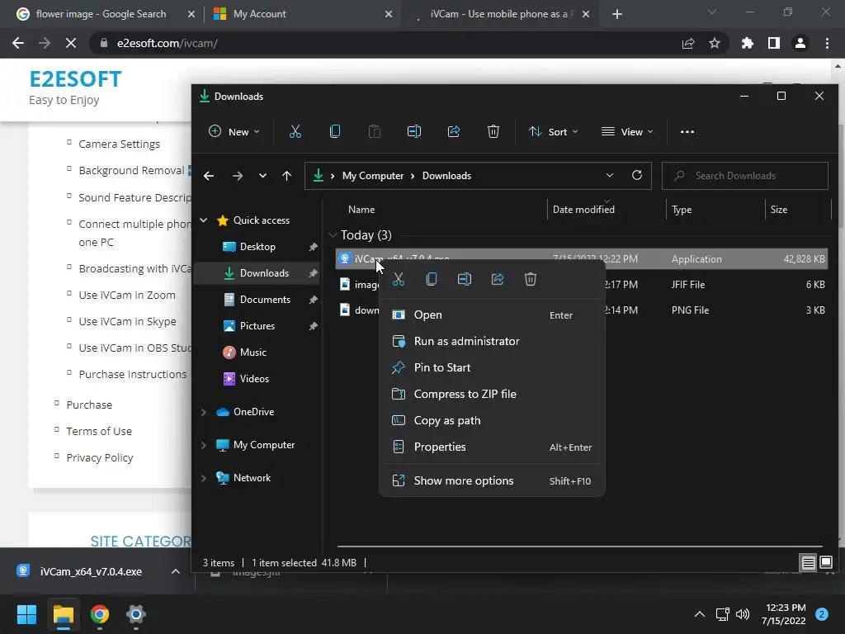Expand My Computer tree node
Image resolution: width=845 pixels, height=634 pixels.
click(x=204, y=445)
